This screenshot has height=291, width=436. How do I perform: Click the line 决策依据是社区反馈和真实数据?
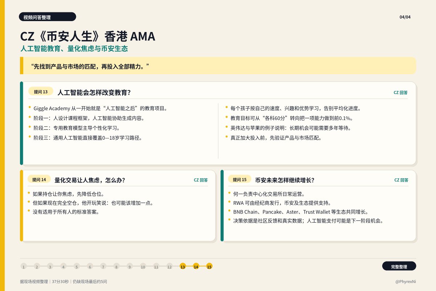[x=308, y=220]
